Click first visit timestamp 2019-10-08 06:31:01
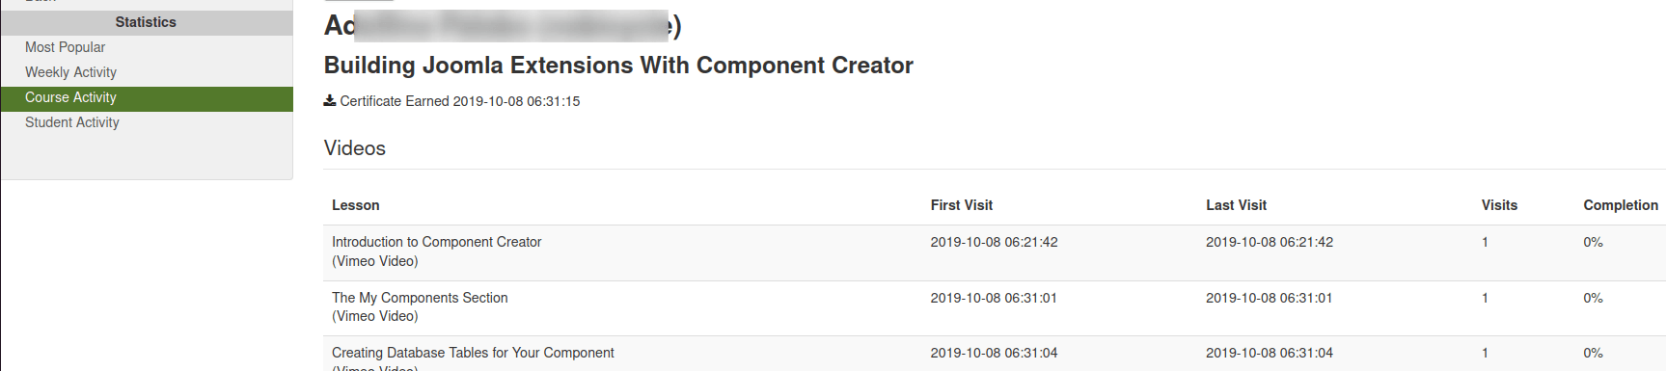Screen dimensions: 1666x371 (x=994, y=298)
